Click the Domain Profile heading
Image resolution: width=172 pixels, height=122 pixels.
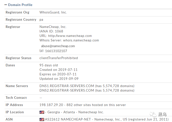tap(20, 5)
